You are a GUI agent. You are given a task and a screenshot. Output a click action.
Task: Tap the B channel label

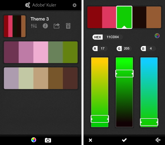[x=143, y=49]
